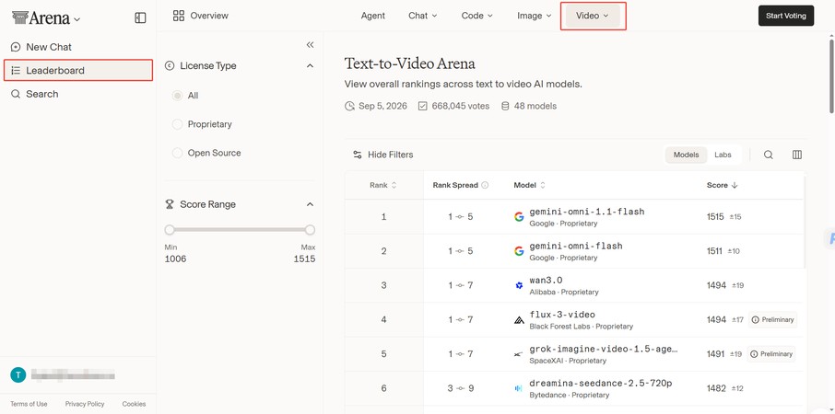Click Black Forest Labs logo beside flux-3-video
Viewport: 835px width, 414px height.
[x=519, y=320]
